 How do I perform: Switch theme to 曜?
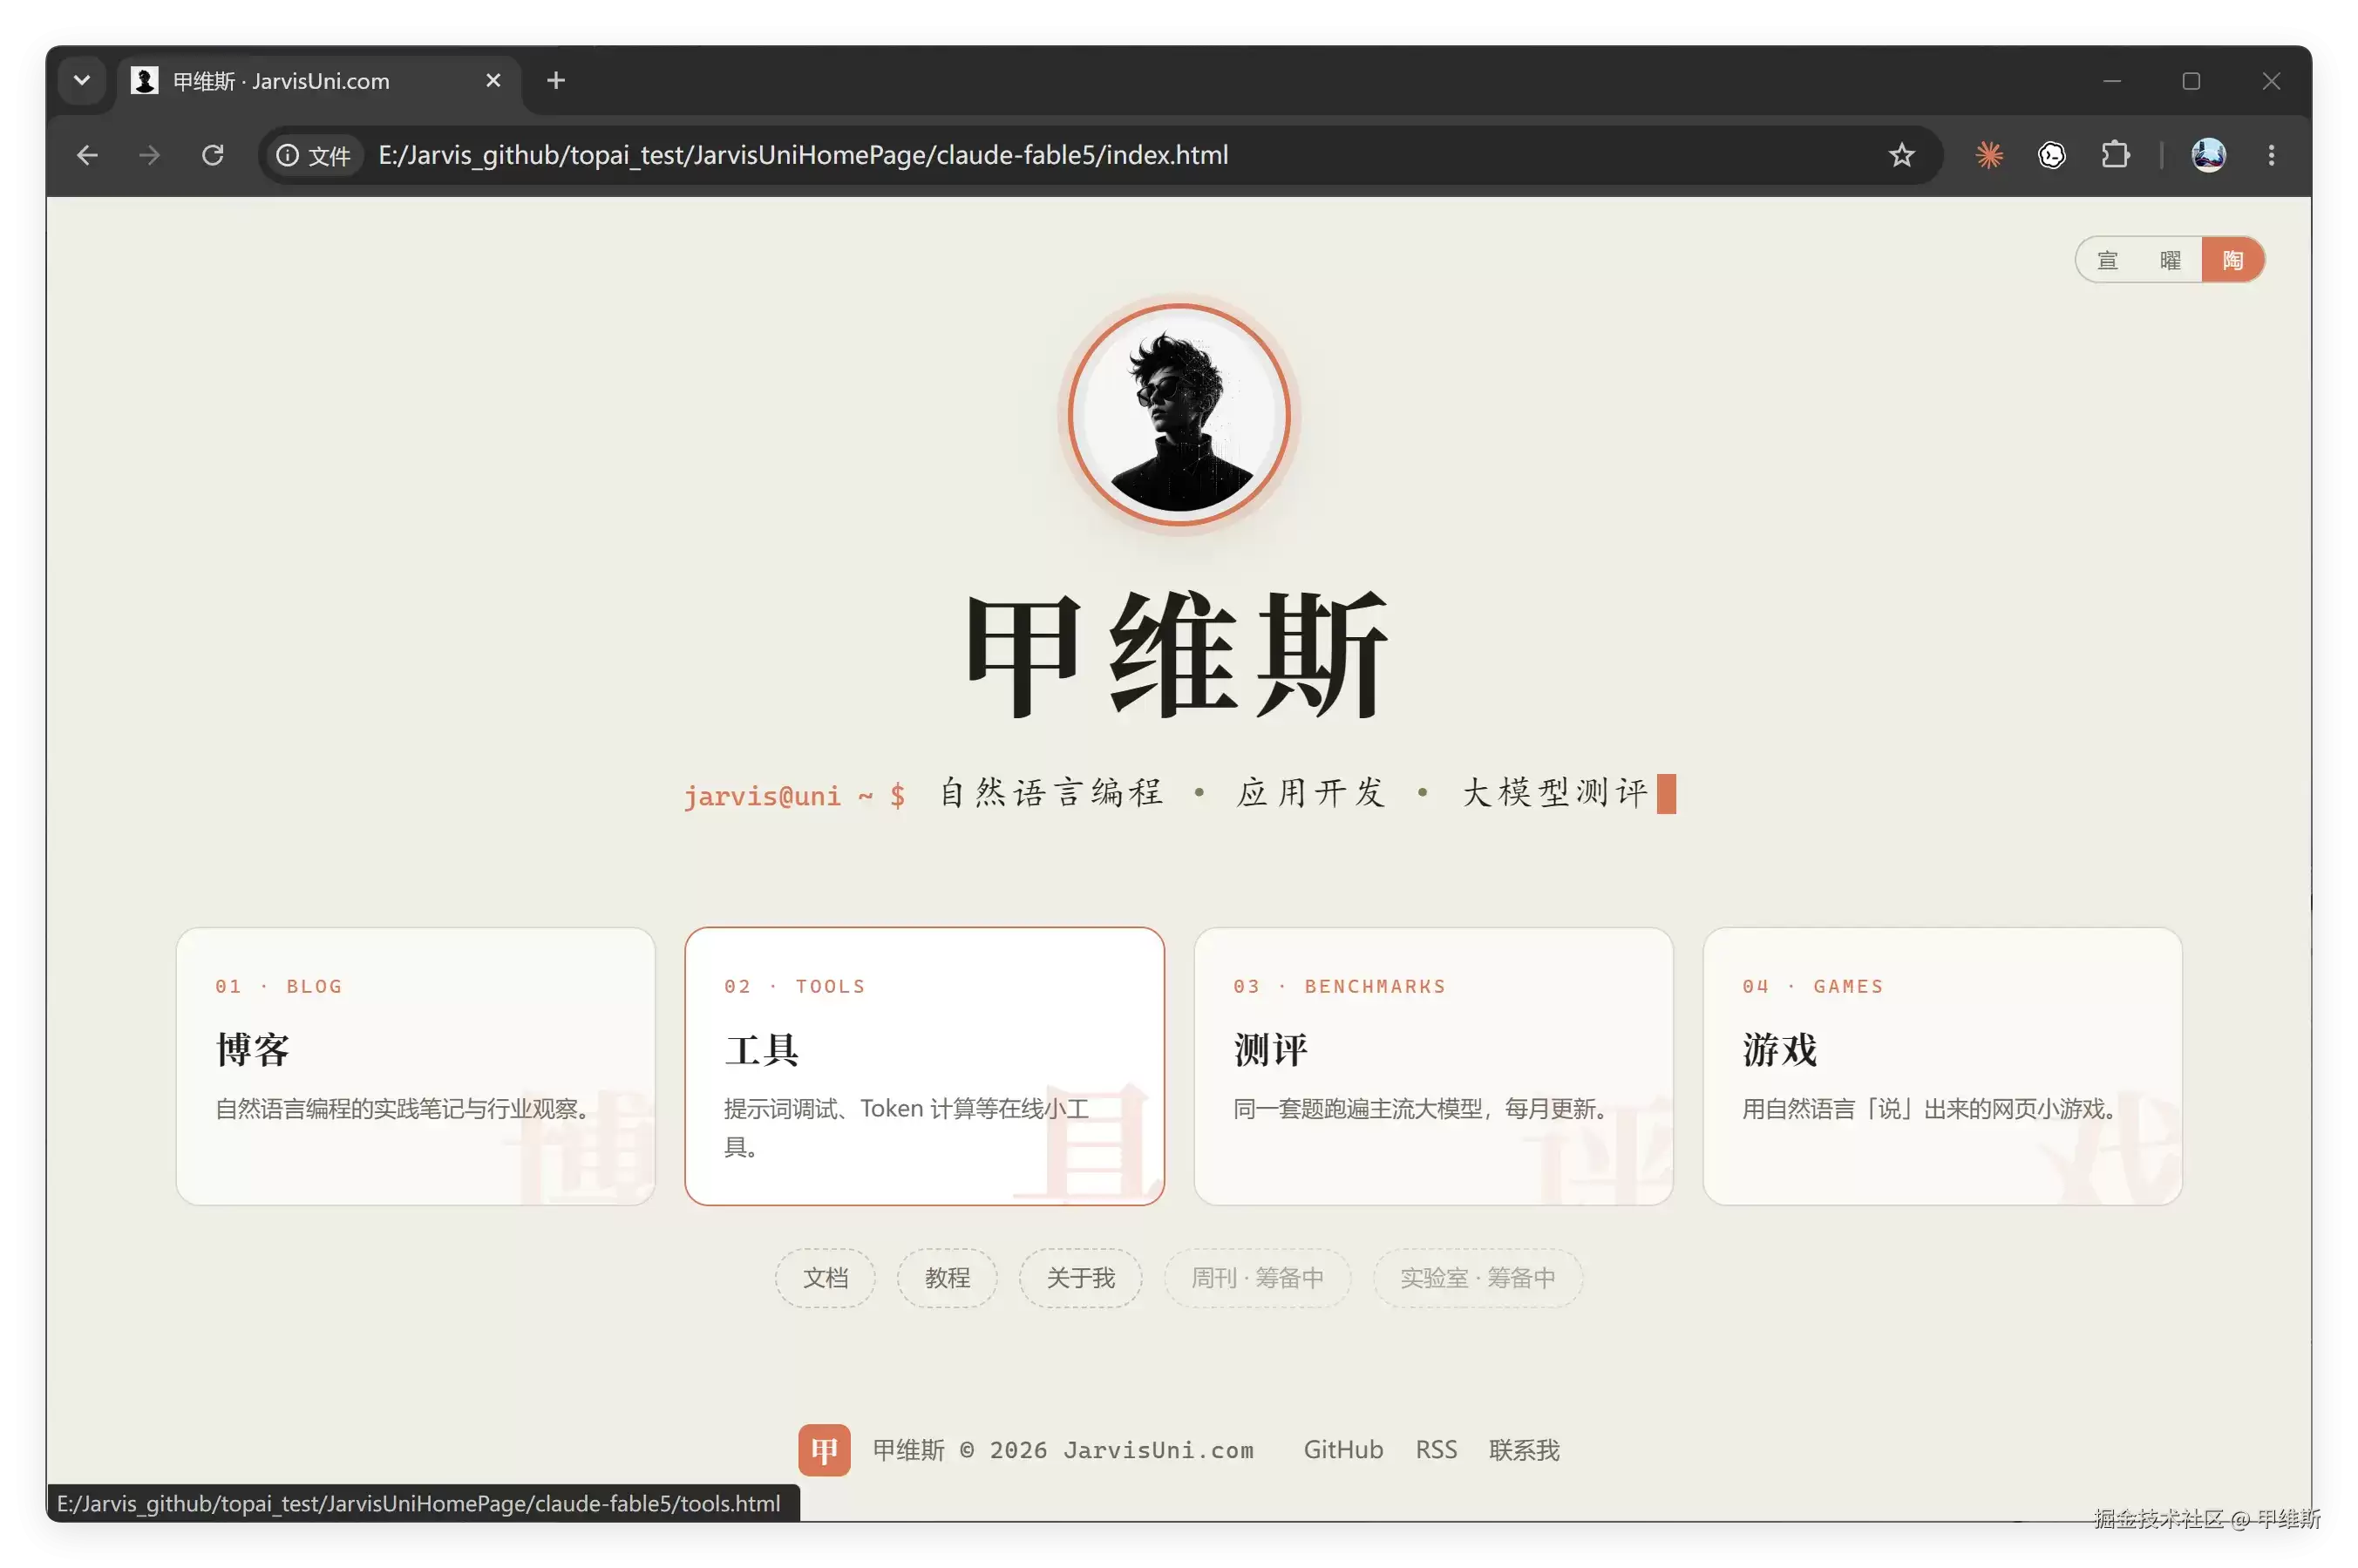coord(2170,260)
